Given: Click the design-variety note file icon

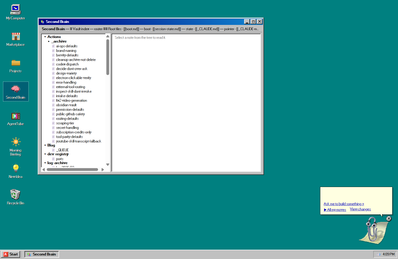Looking at the screenshot, I should [x=53, y=73].
